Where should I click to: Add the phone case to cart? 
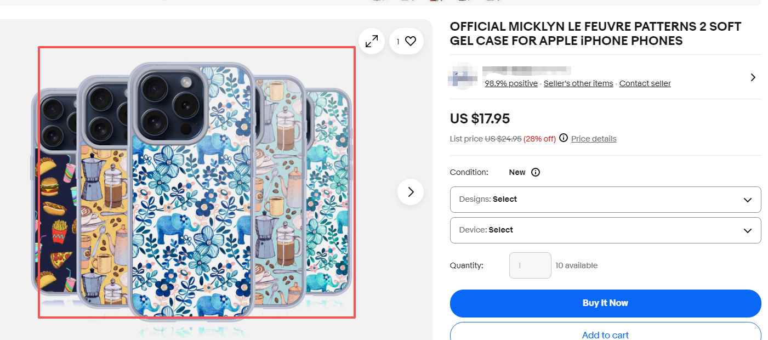coord(605,335)
